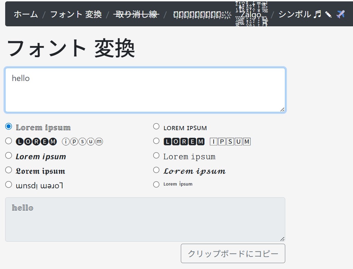Open the シンボル symbols page
The image size is (353, 269).
pyautogui.click(x=295, y=14)
